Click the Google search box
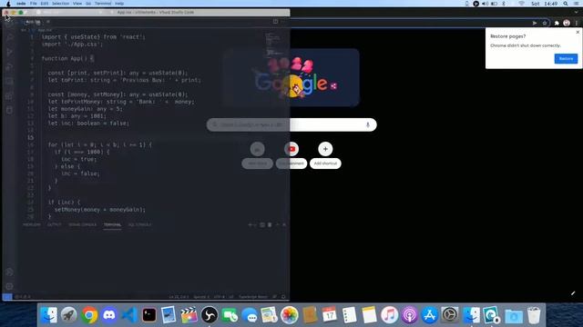The width and height of the screenshot is (583, 327). point(291,125)
